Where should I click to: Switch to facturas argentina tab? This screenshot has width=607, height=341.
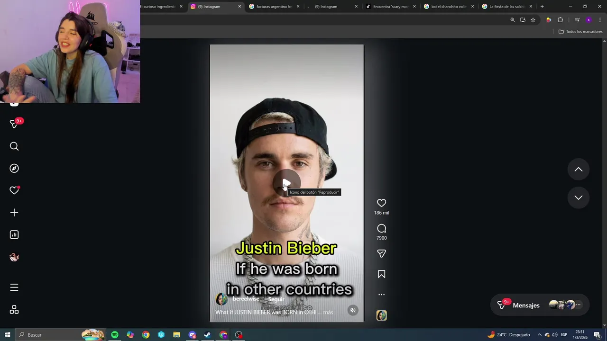[x=274, y=7]
